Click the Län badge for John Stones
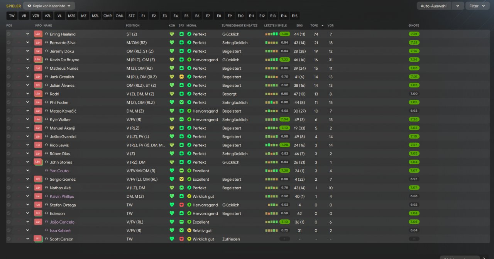 pos(38,162)
